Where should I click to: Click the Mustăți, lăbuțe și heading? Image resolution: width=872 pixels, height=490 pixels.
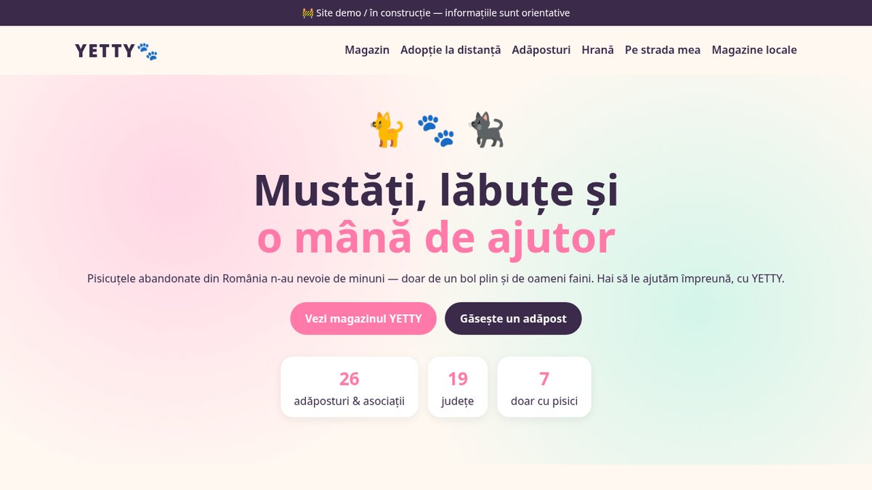click(436, 190)
